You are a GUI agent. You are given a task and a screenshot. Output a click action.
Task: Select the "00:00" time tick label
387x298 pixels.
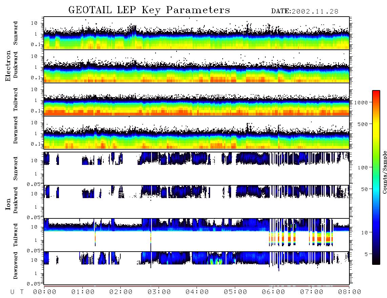[45, 292]
